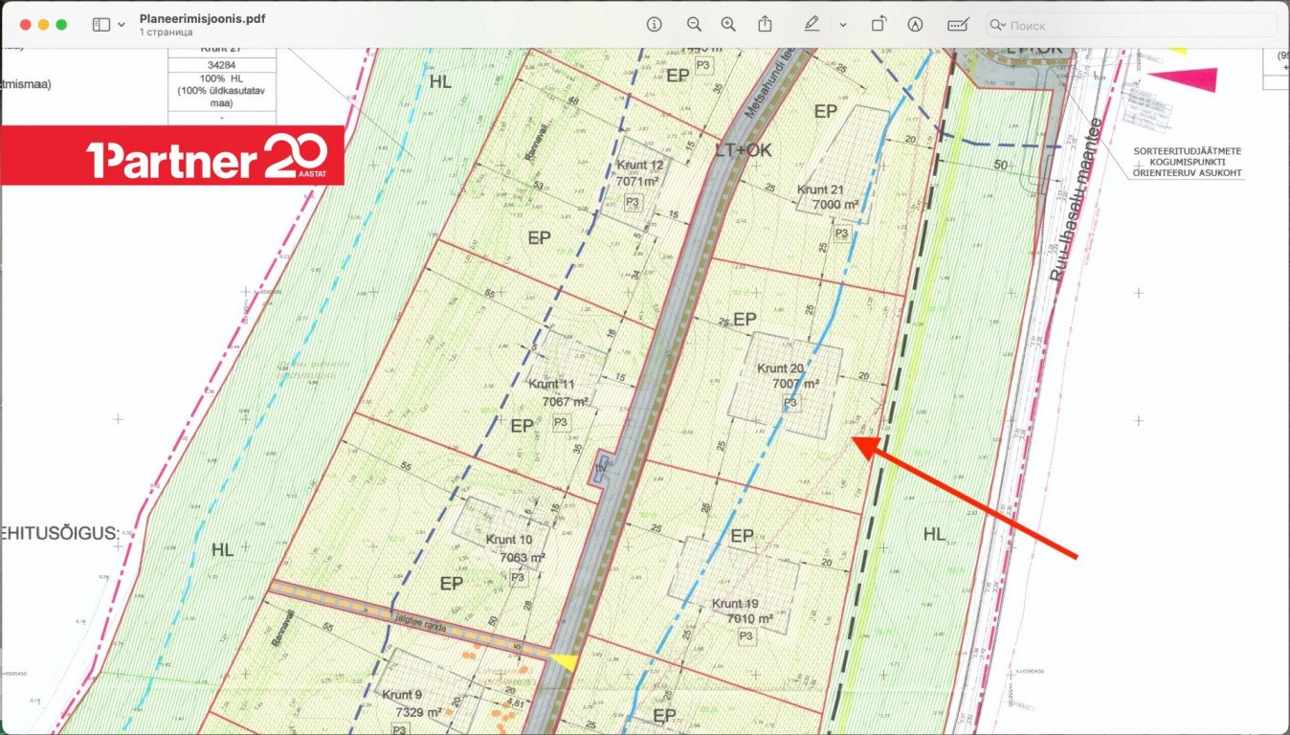This screenshot has width=1290, height=735.
Task: Rotate the page with rotate icon
Action: [x=879, y=25]
